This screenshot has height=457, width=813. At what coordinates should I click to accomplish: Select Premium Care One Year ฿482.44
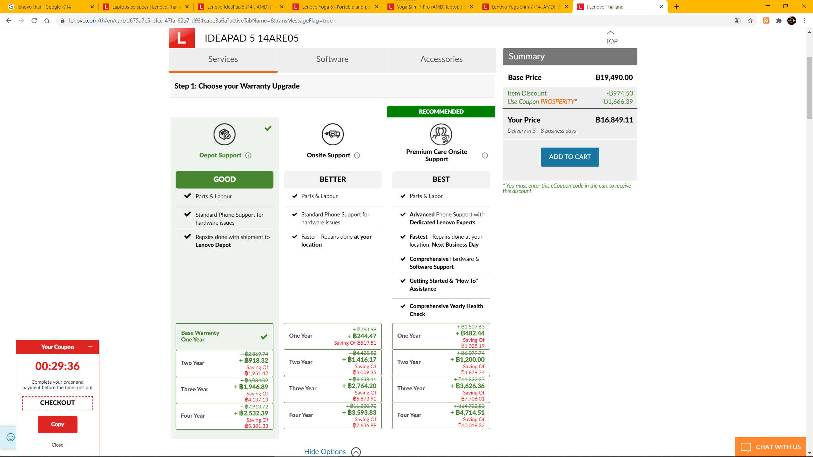[x=441, y=336]
